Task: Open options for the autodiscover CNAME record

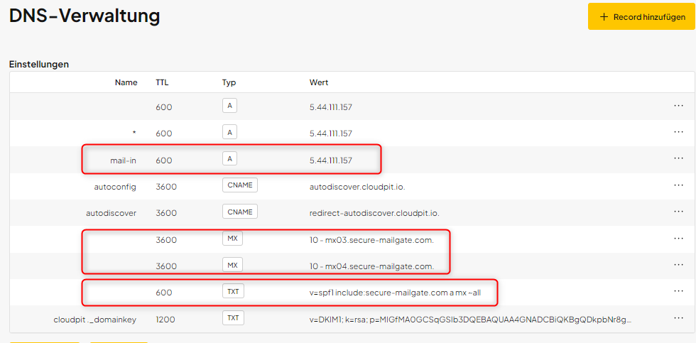Action: coord(678,212)
